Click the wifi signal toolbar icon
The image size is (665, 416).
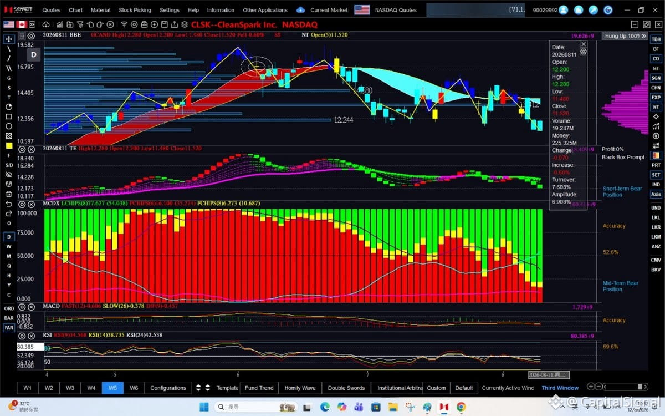pos(124,24)
